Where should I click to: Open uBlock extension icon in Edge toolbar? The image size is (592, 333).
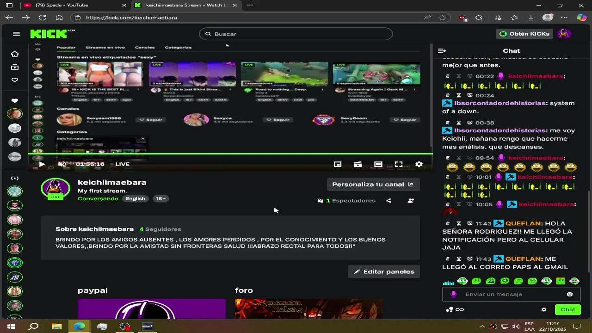pyautogui.click(x=462, y=18)
